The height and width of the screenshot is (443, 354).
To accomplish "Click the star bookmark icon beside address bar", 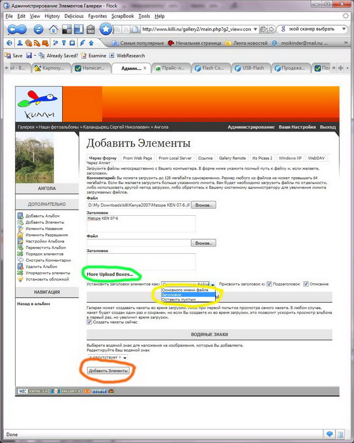I will [106, 29].
